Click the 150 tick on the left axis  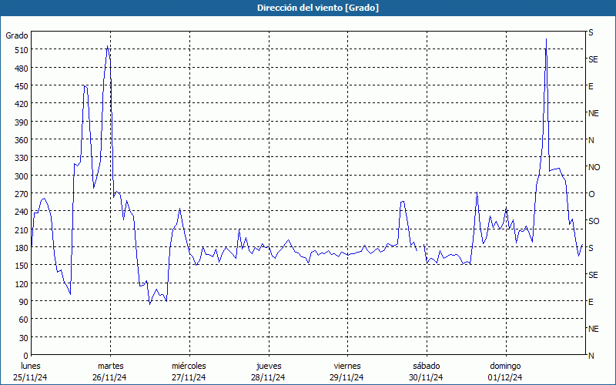(21, 266)
